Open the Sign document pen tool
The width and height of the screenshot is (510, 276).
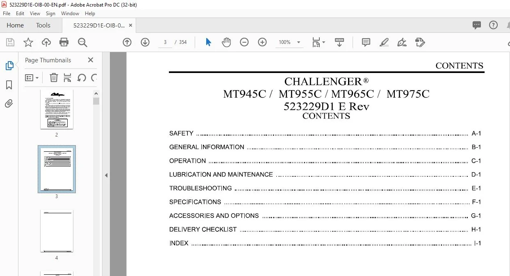pos(402,42)
